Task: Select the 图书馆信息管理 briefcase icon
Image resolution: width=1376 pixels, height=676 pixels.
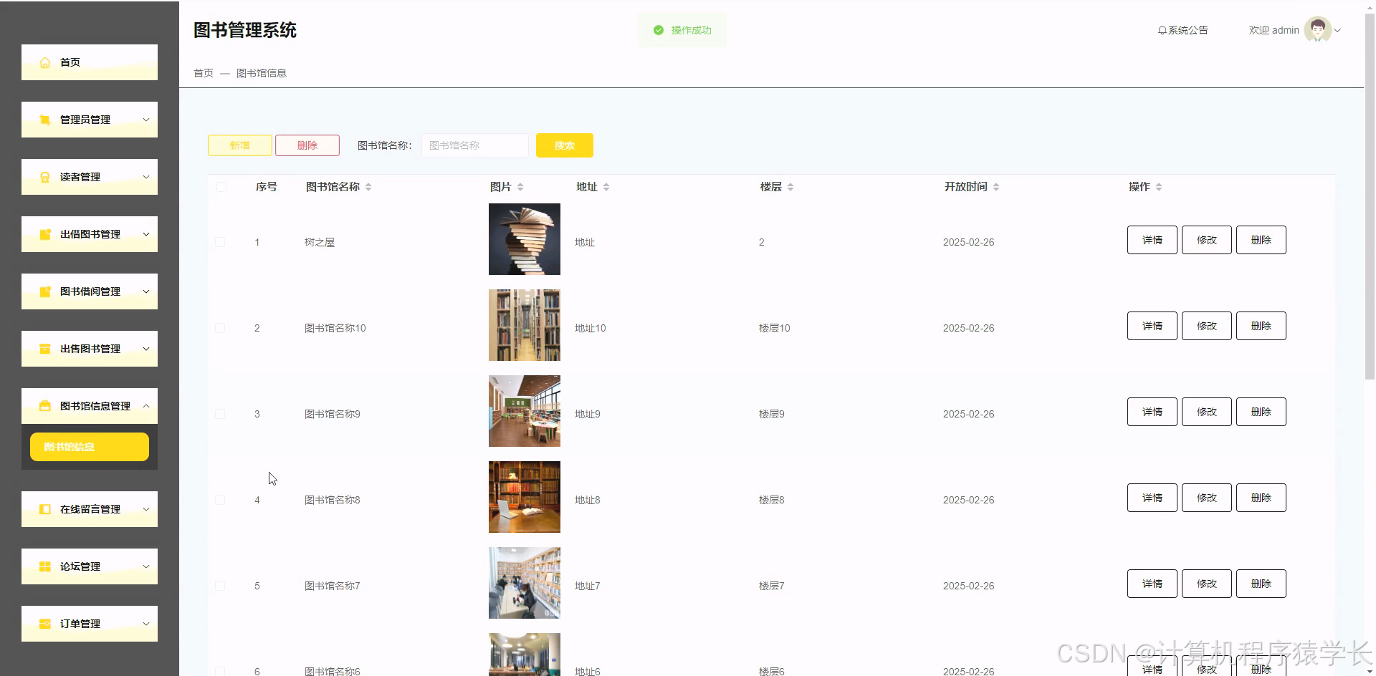Action: (44, 405)
